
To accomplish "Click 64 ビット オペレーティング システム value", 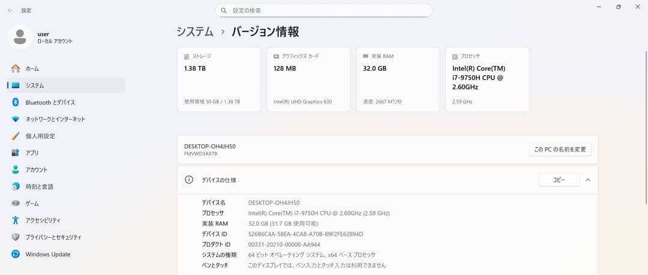I will 311,255.
